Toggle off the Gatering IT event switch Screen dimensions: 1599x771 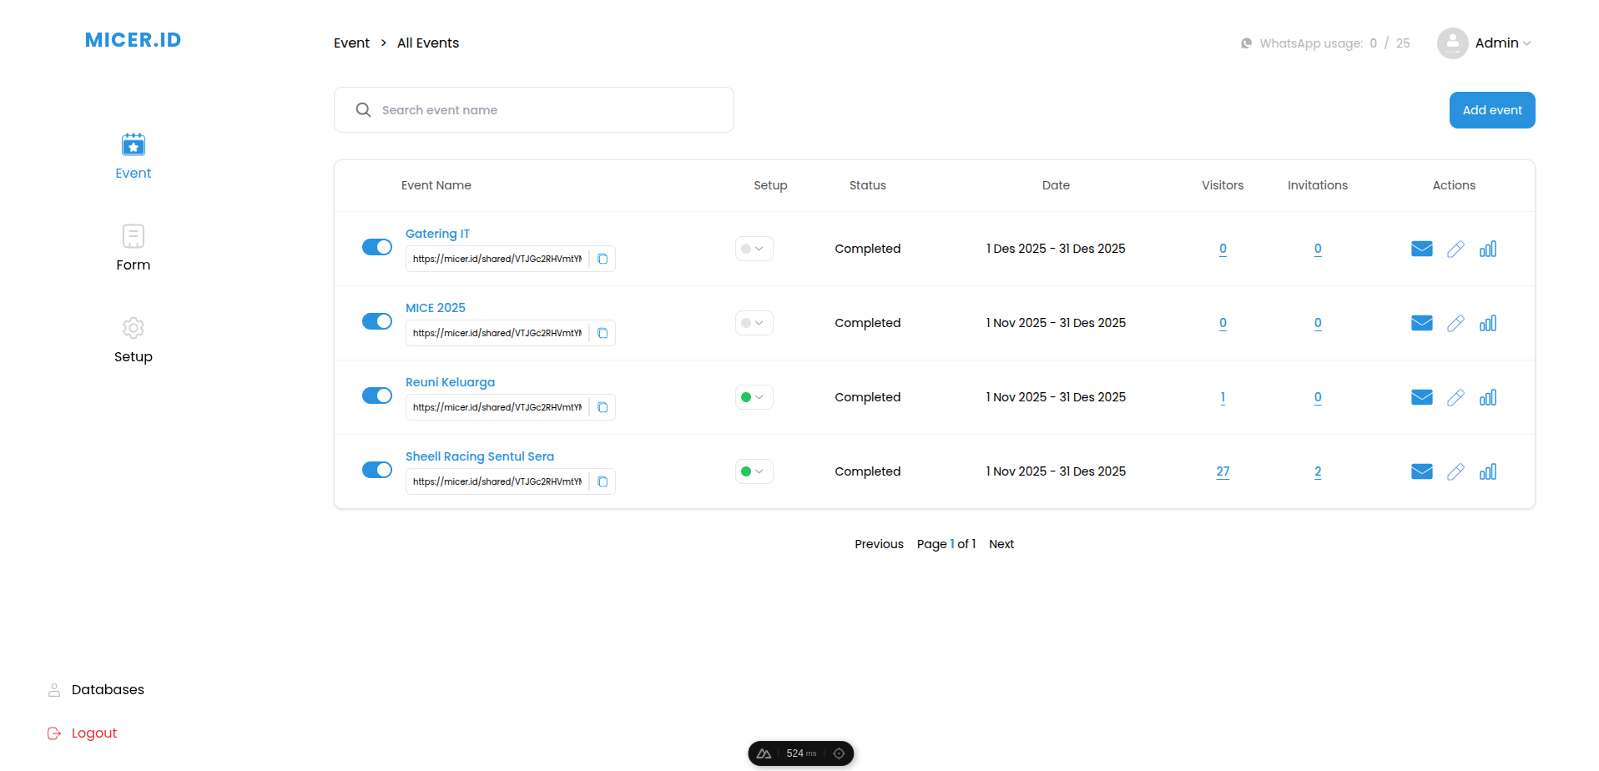pyautogui.click(x=377, y=247)
